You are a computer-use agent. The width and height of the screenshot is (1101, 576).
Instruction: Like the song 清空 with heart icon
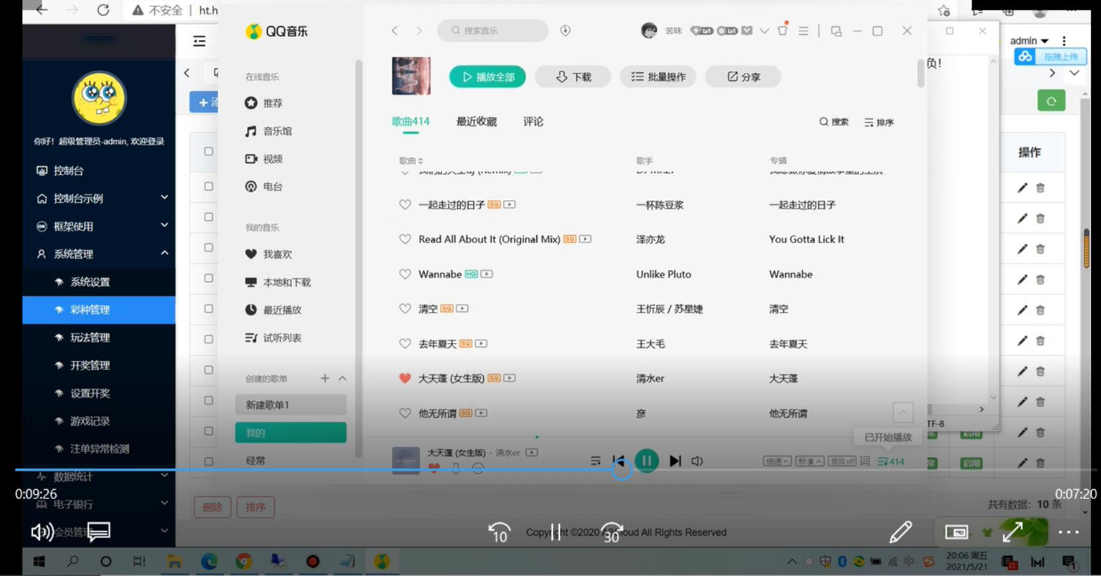tap(405, 309)
